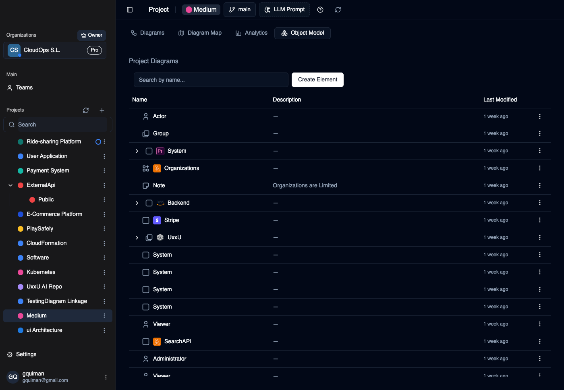Click the Owner badge
This screenshot has width=564, height=390.
click(x=91, y=35)
